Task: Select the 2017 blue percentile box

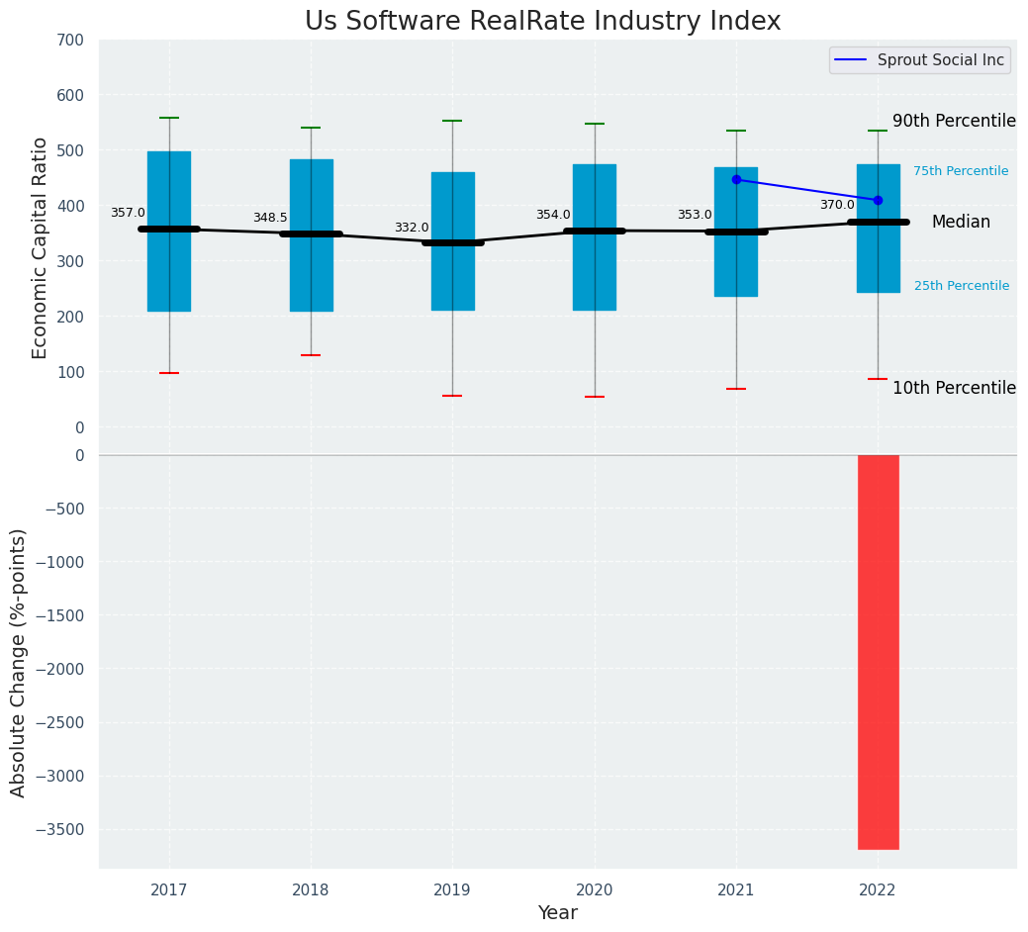Action: click(x=169, y=232)
